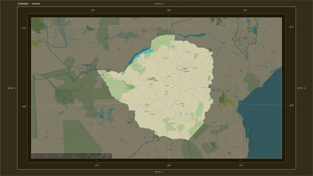The image size is (313, 176).
Task: Click the '-20°' label right of the map
Action: coord(291,106)
